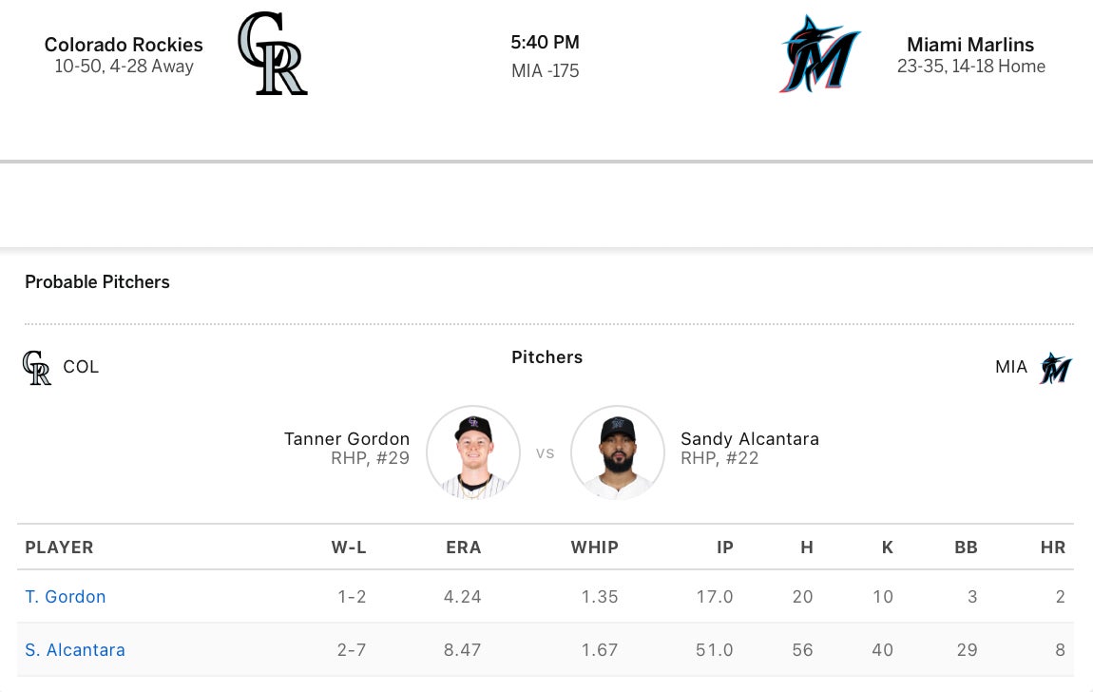Click the WHIP column header
The width and height of the screenshot is (1093, 692).
coord(594,548)
